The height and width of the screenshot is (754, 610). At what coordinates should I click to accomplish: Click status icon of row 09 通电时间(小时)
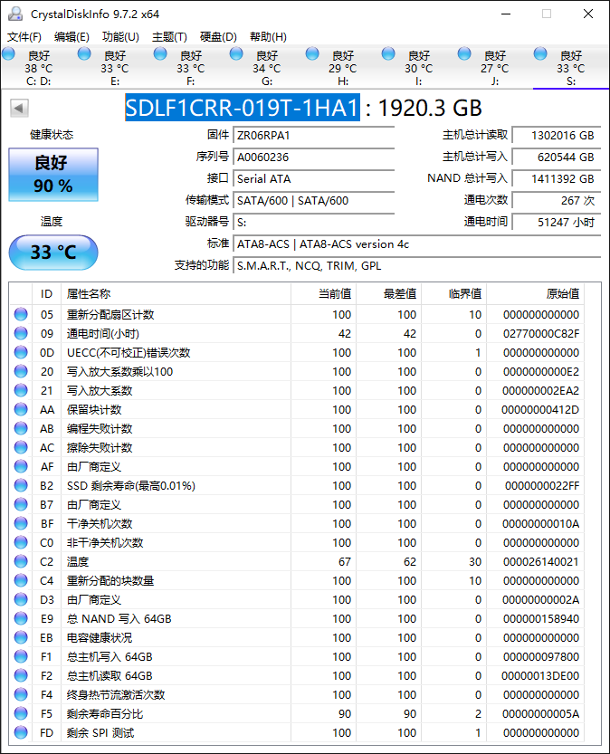pos(21,333)
